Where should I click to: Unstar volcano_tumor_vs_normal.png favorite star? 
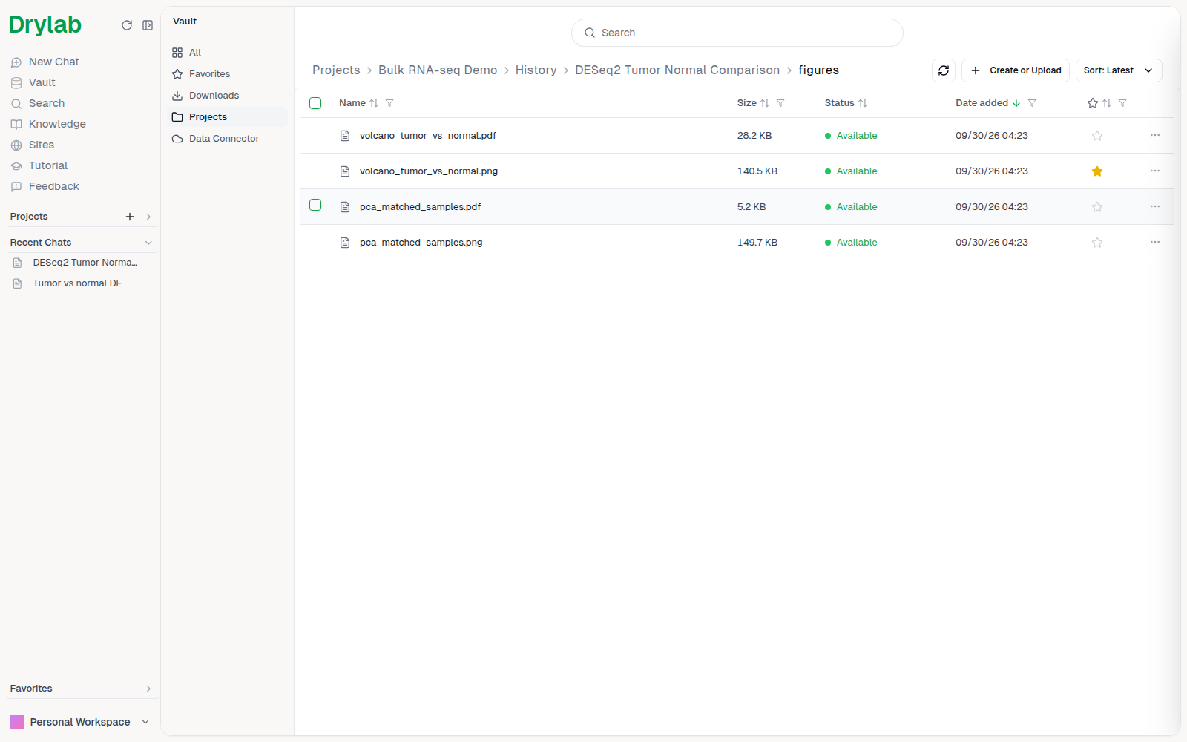tap(1097, 171)
